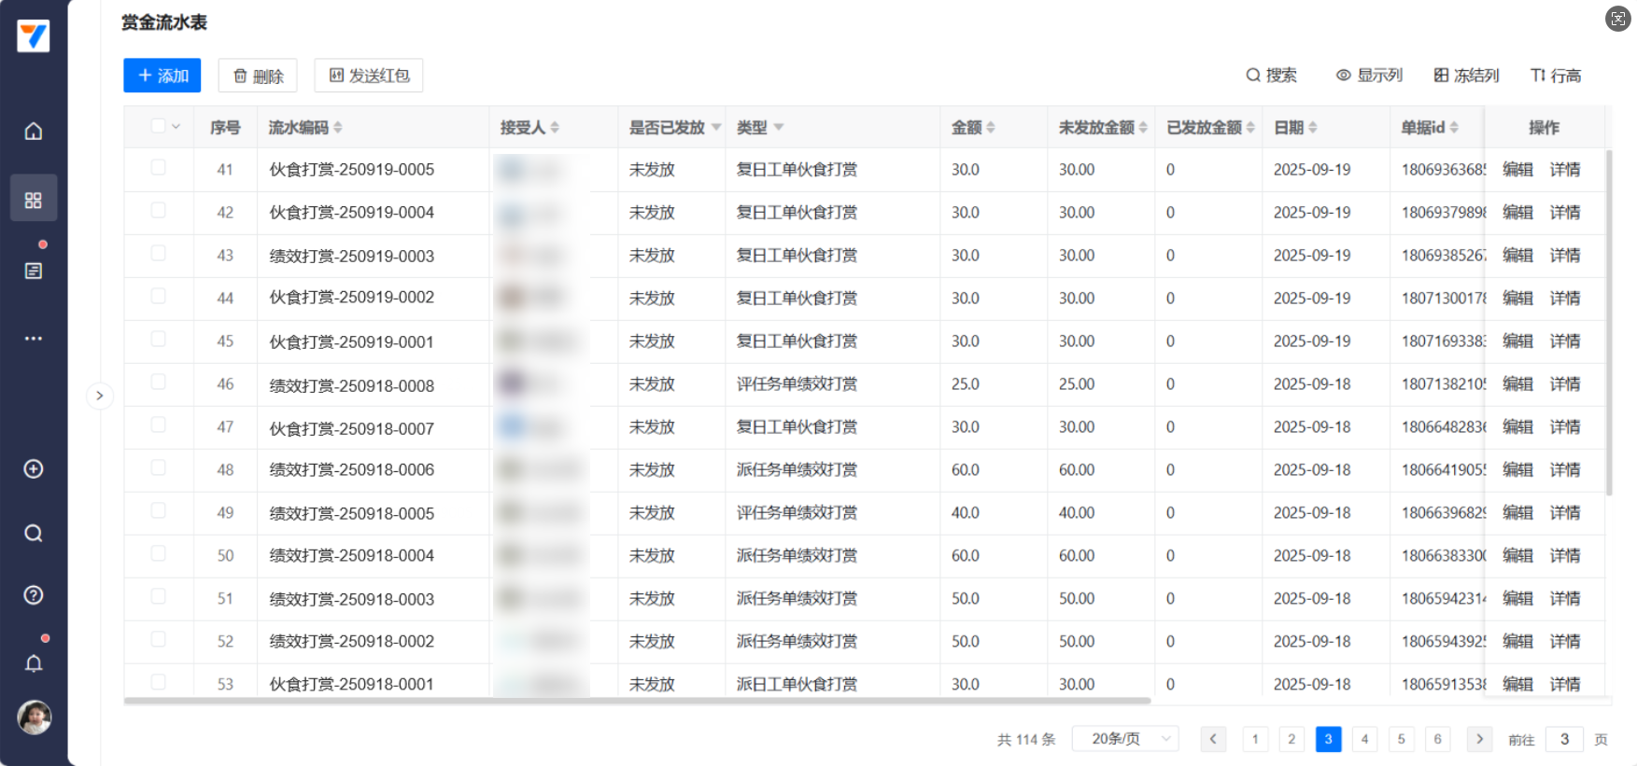Viewport: 1637px width, 766px height.
Task: Open the apps grid icon in sidebar
Action: click(34, 200)
